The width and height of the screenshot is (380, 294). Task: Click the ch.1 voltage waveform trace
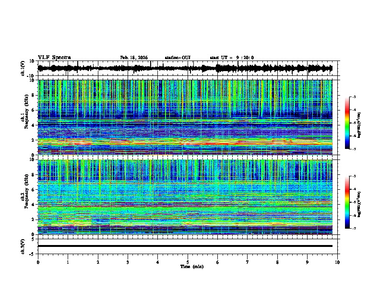coord(185,68)
